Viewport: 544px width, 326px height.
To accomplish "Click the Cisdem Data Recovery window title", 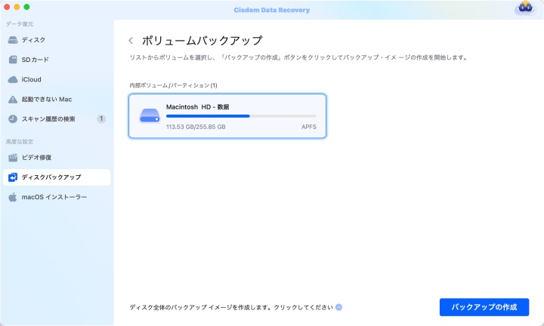I will pyautogui.click(x=272, y=10).
